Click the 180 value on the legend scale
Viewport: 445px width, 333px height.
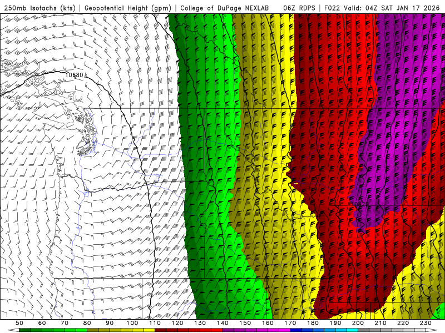[x=313, y=323]
